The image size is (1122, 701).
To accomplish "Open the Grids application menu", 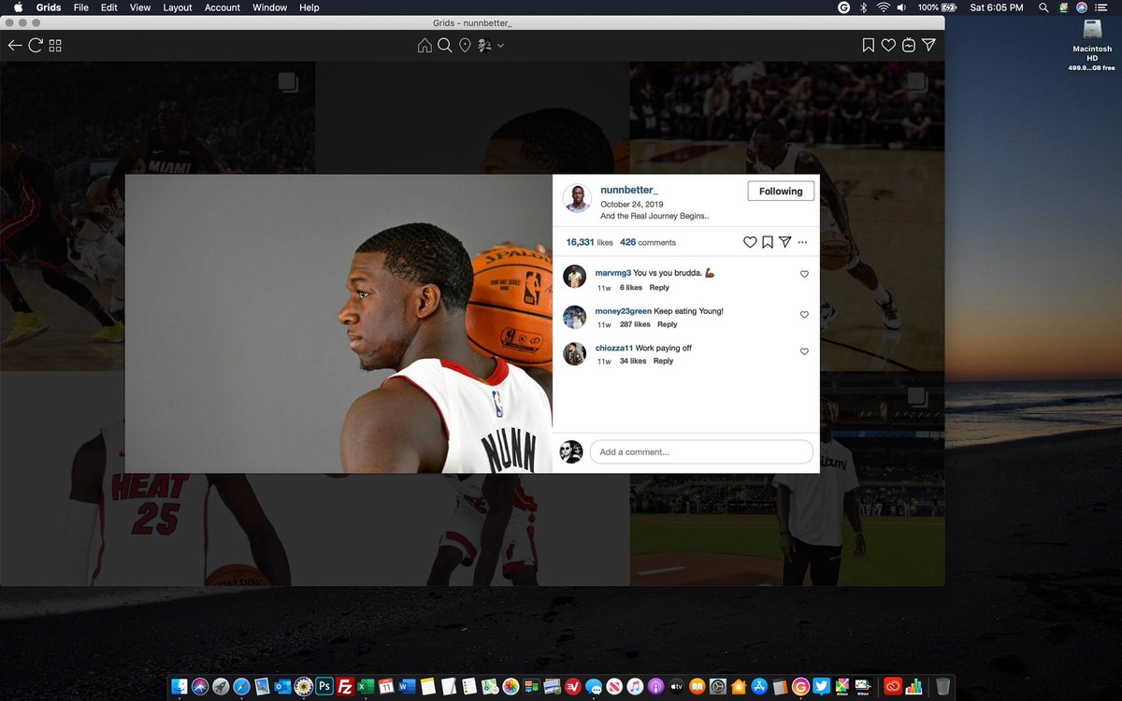I will [49, 7].
